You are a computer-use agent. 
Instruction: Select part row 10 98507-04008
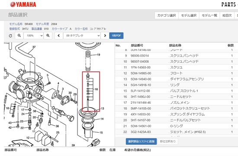(177, 61)
